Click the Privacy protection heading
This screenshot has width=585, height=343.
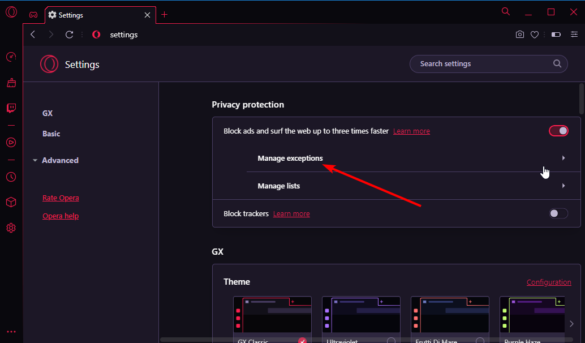pos(248,105)
